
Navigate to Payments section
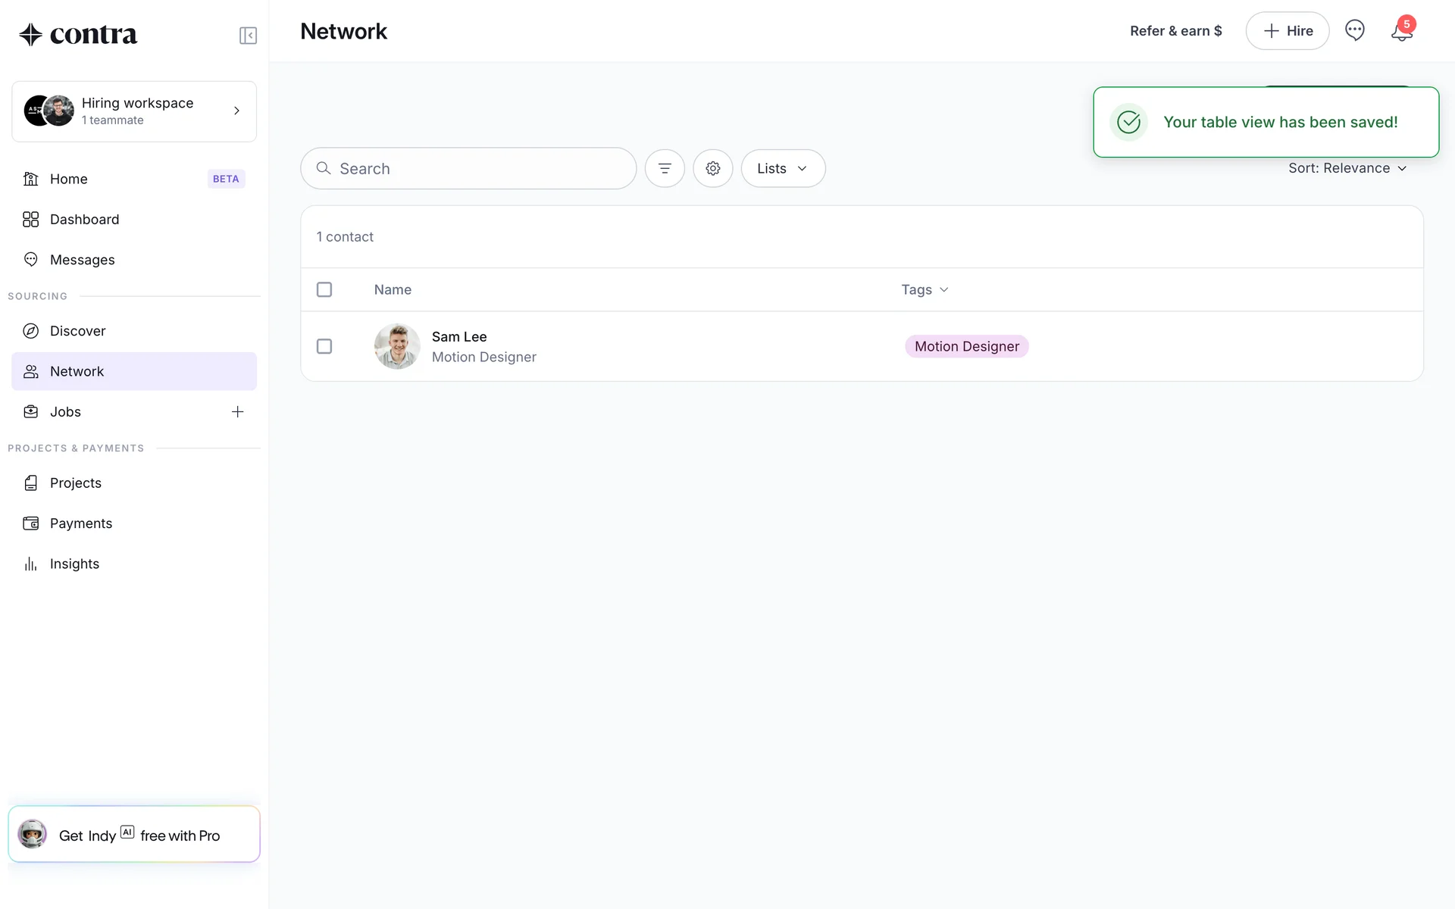pos(80,523)
